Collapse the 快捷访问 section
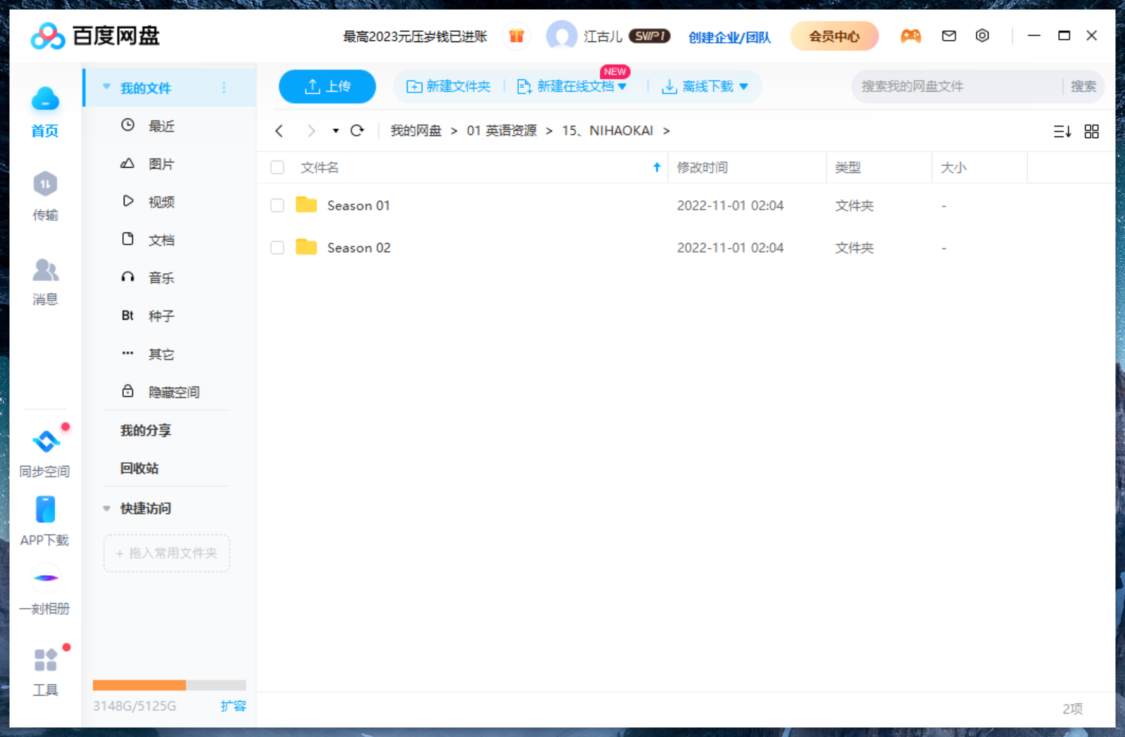 point(106,508)
